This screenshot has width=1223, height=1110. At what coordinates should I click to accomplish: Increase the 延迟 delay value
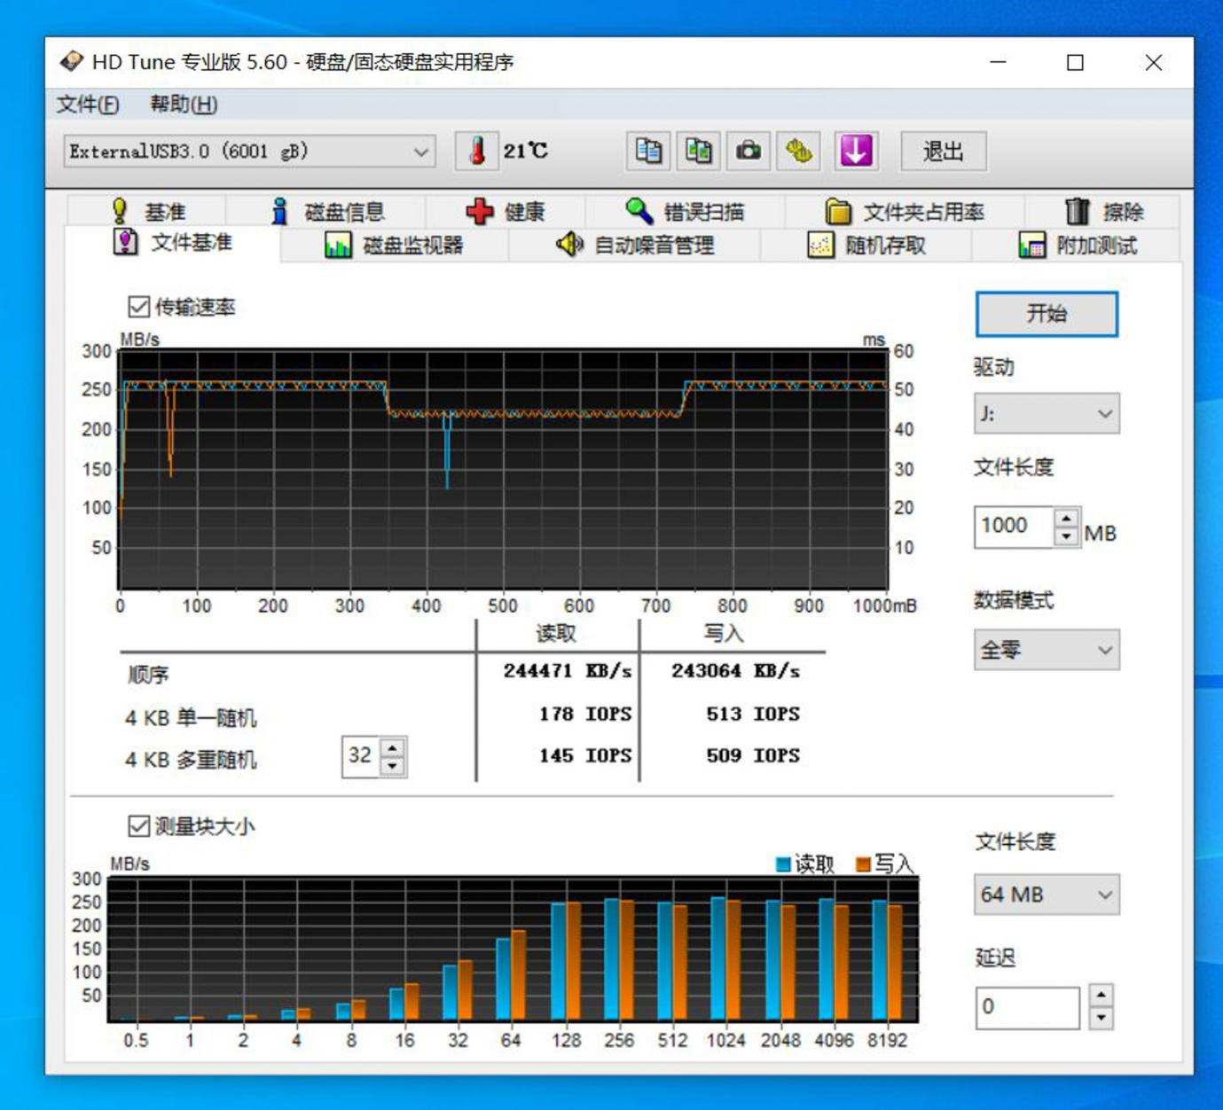(x=1101, y=996)
